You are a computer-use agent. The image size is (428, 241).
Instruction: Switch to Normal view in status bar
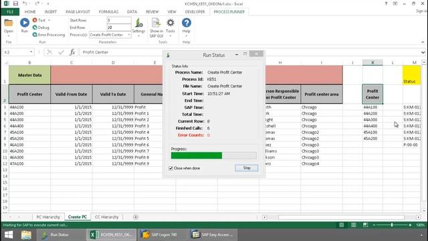click(342, 225)
